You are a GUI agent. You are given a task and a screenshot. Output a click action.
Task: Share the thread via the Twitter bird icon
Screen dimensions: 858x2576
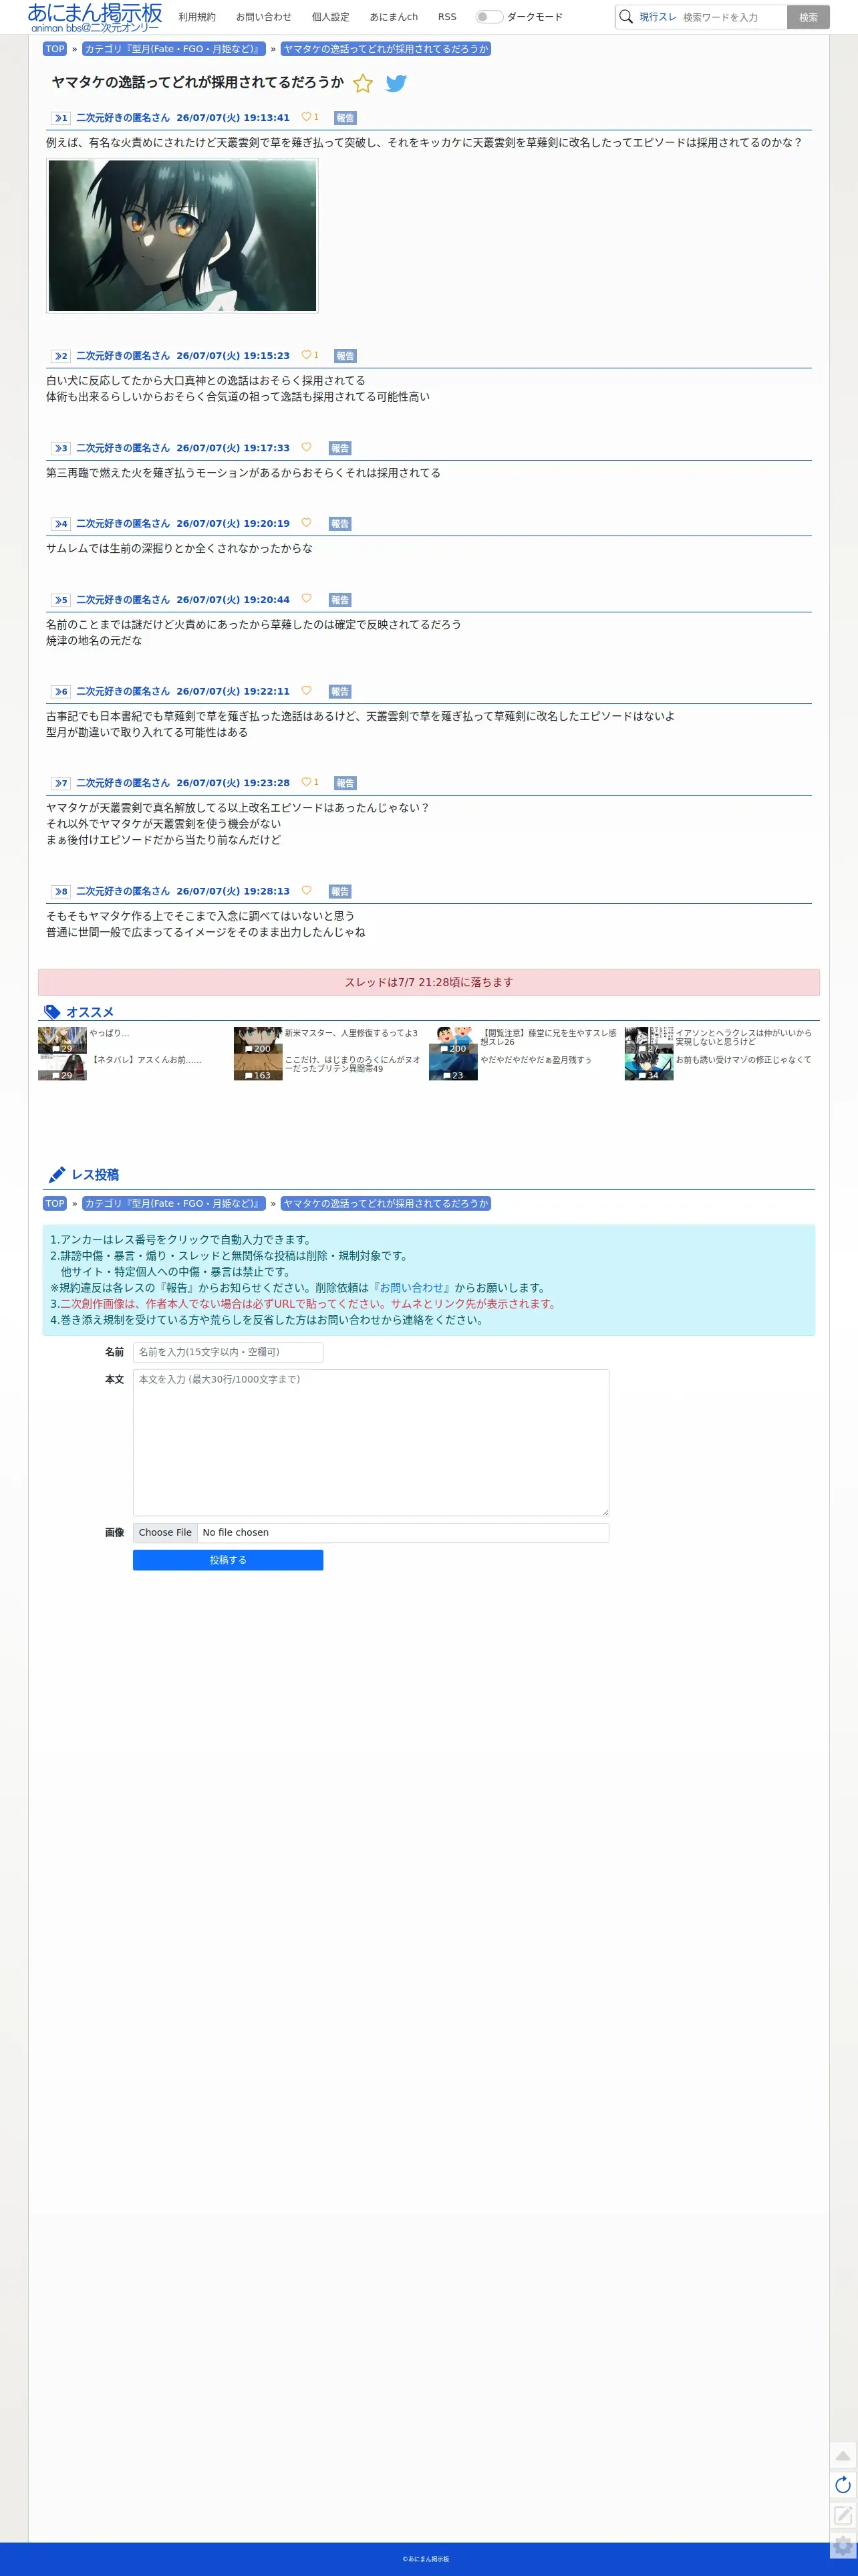click(x=396, y=84)
